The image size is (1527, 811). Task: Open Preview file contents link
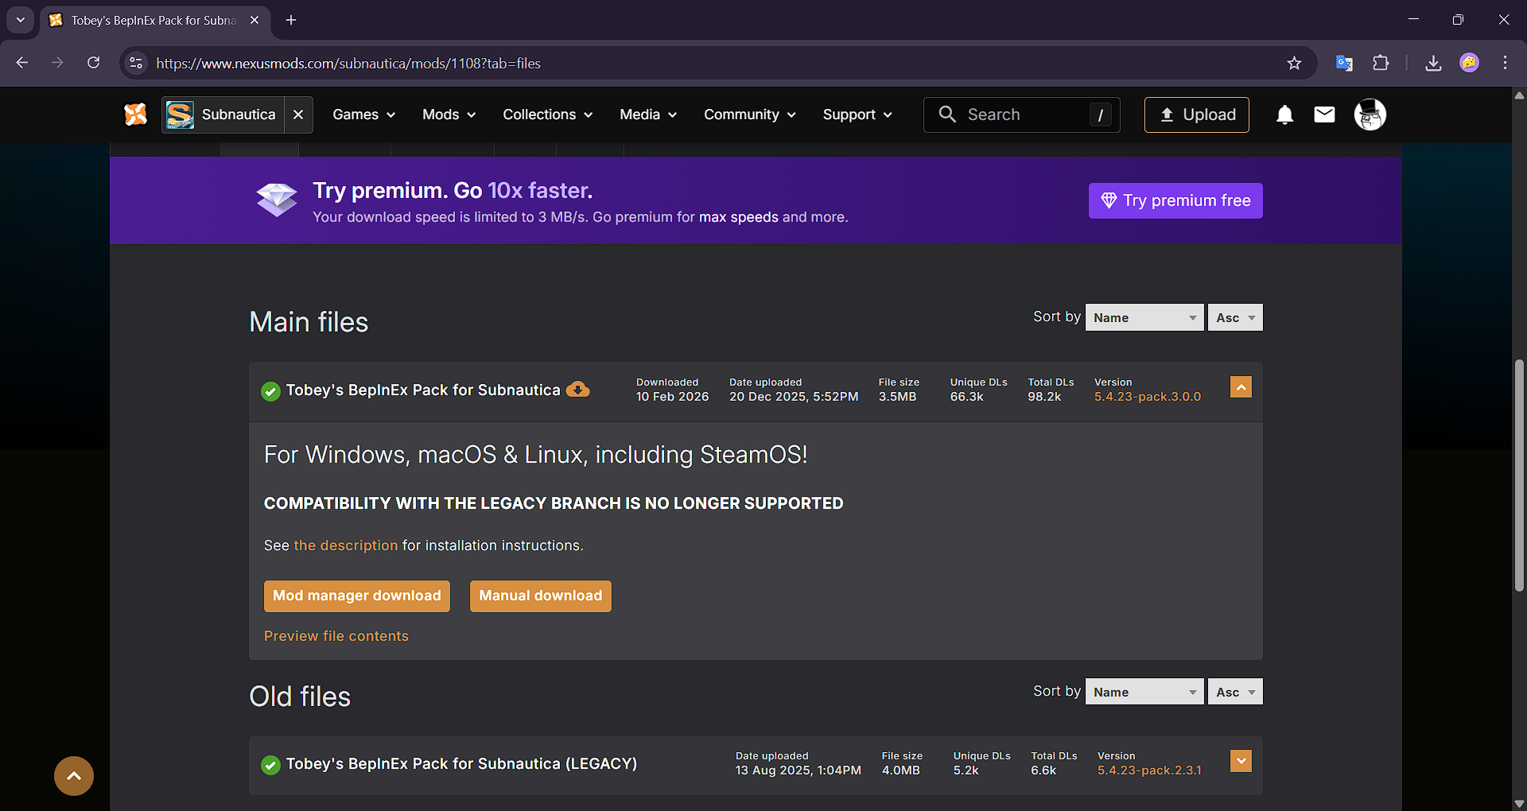(x=336, y=636)
